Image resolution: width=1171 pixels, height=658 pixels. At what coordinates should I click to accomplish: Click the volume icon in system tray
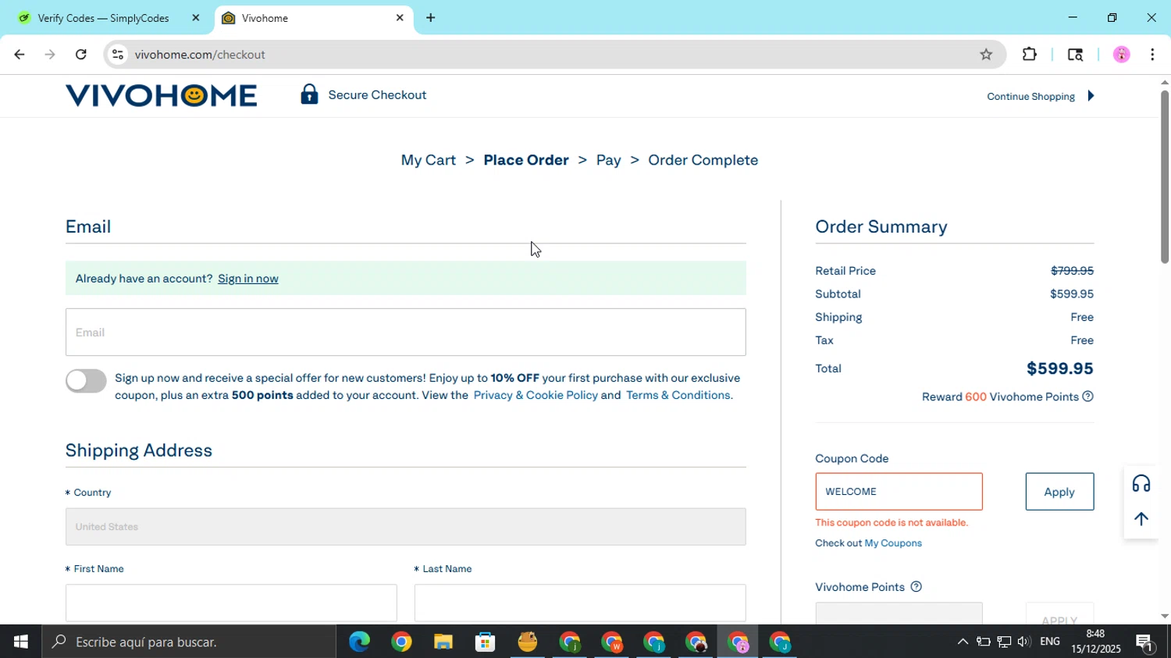tap(1024, 642)
